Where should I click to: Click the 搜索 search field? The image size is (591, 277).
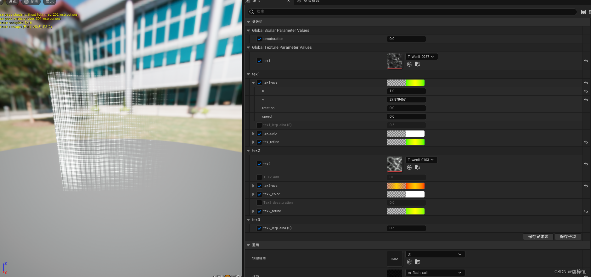point(412,12)
